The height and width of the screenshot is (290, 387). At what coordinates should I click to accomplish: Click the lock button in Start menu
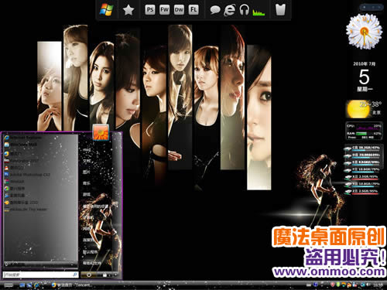click(104, 275)
